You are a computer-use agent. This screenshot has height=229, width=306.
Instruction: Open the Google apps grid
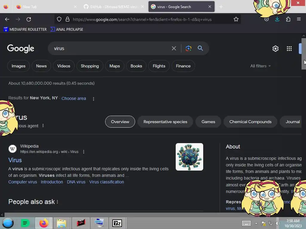(289, 49)
